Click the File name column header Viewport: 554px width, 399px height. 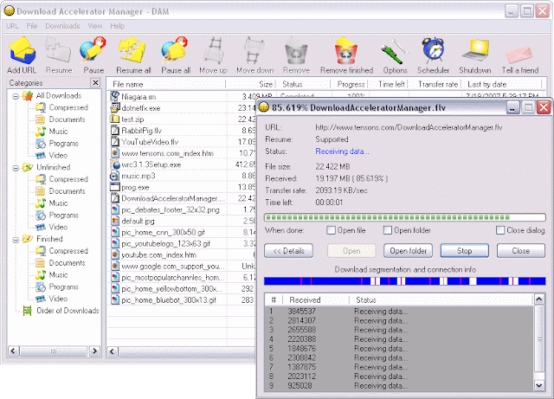(x=166, y=85)
